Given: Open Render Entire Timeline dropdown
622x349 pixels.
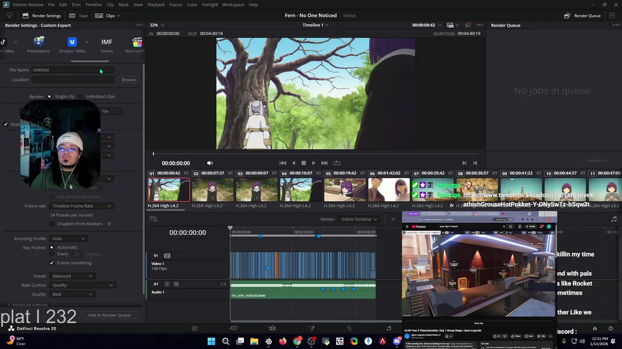Looking at the screenshot, I should pyautogui.click(x=359, y=219).
